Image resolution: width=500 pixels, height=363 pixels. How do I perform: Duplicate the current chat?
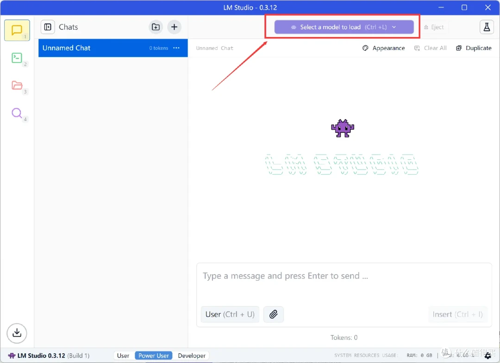474,48
